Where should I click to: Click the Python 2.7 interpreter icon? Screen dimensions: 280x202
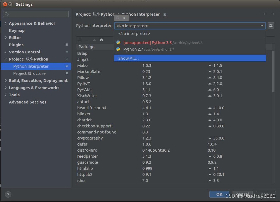(118, 49)
